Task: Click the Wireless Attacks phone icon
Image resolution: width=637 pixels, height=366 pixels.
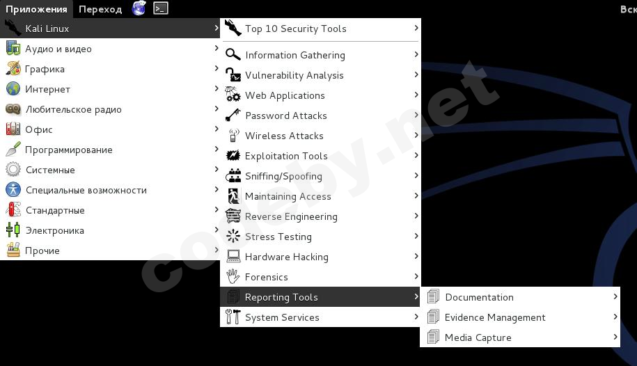Action: (233, 136)
